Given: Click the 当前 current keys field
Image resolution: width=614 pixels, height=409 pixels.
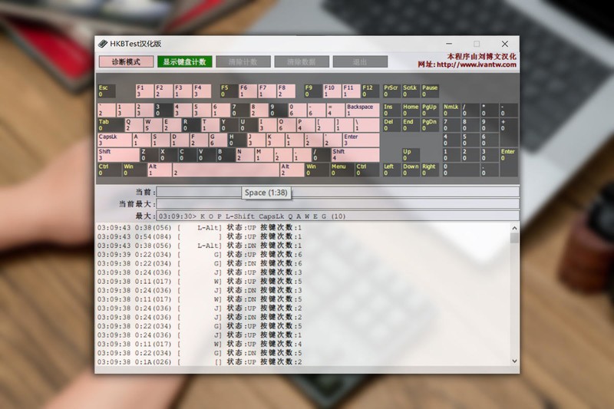Looking at the screenshot, I should pyautogui.click(x=338, y=192).
